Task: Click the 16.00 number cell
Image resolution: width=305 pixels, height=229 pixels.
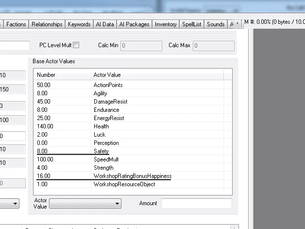Action: [x=44, y=176]
